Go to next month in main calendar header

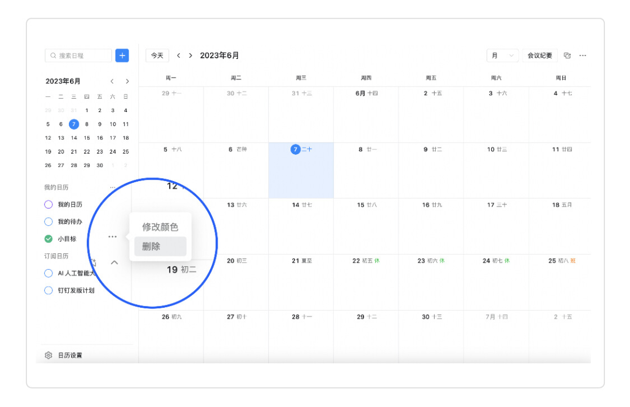[x=190, y=55]
